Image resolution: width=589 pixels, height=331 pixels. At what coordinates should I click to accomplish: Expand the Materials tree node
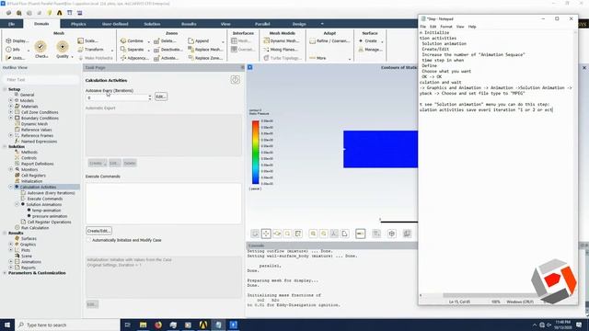[11, 107]
